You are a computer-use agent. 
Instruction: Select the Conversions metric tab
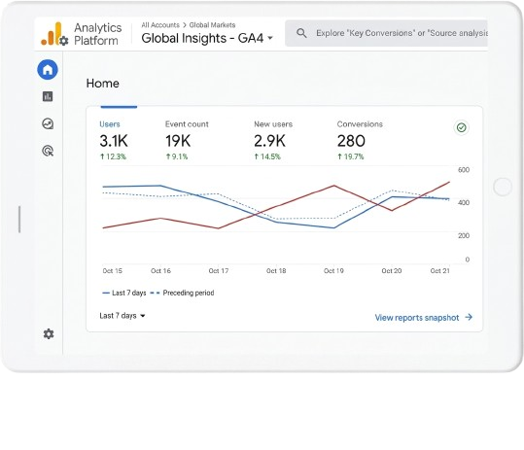[360, 140]
